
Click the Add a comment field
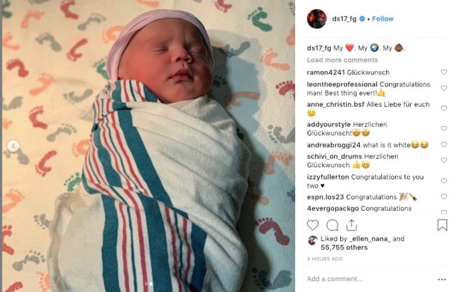point(369,279)
